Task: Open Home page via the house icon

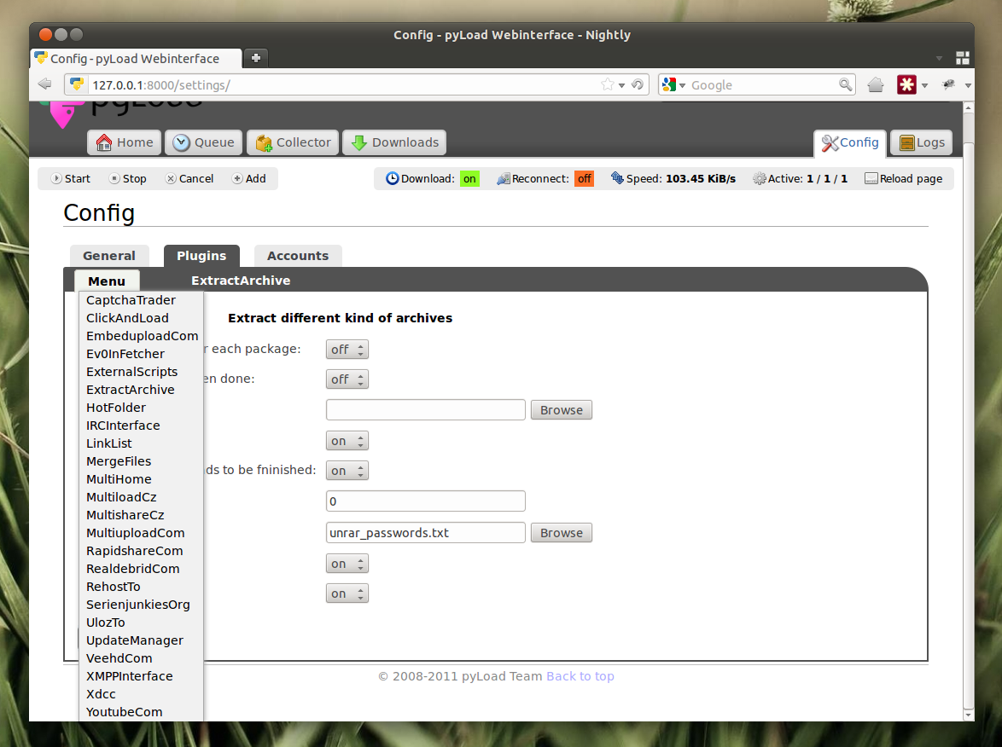Action: [102, 142]
